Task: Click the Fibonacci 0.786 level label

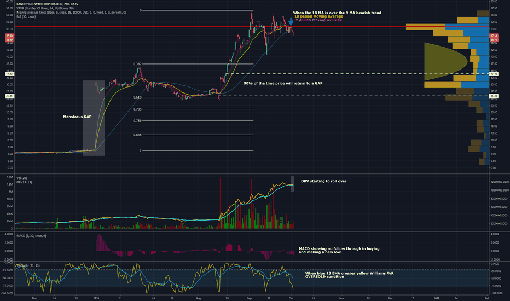Action: click(137, 121)
